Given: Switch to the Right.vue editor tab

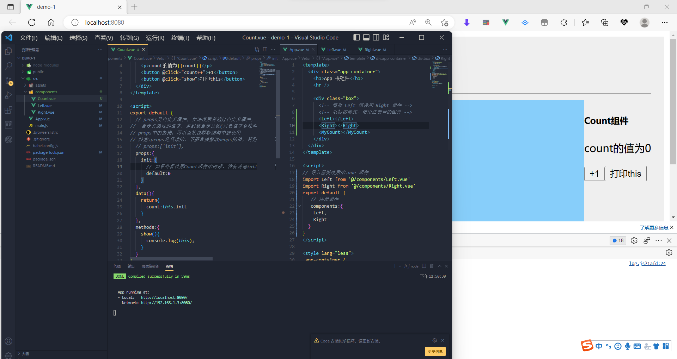Looking at the screenshot, I should pos(373,49).
